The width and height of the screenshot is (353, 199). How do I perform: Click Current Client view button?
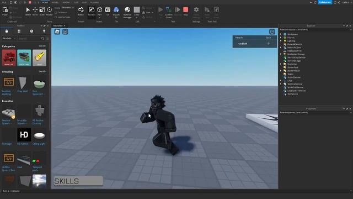click(x=169, y=12)
